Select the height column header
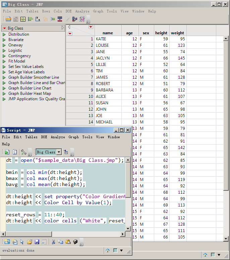The width and height of the screenshot is (230, 260). pos(161,33)
